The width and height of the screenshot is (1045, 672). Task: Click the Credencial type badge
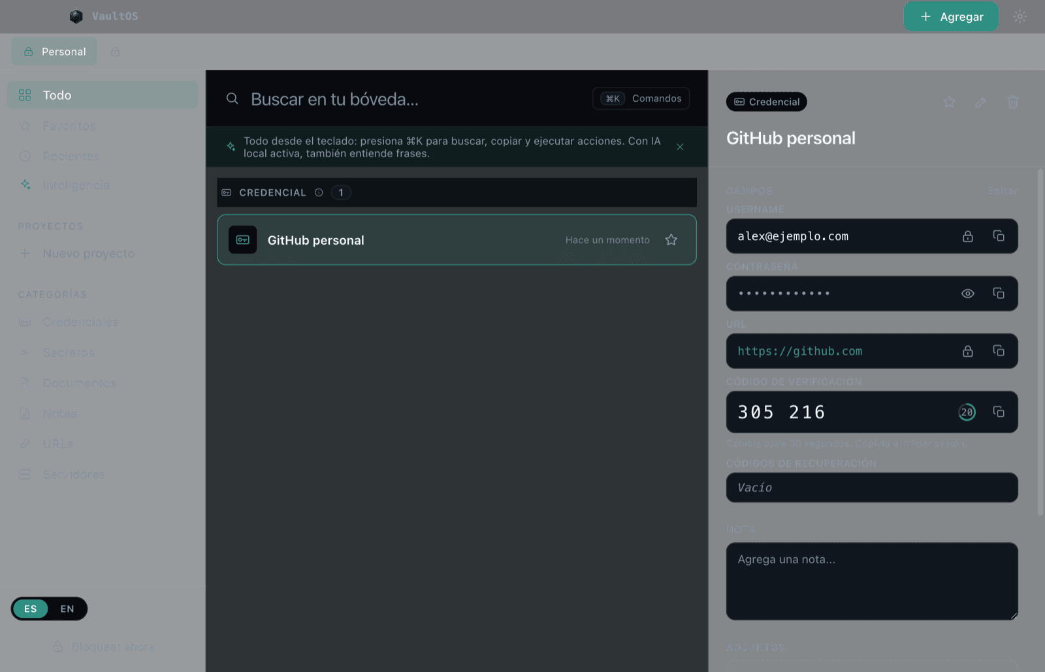tap(767, 102)
